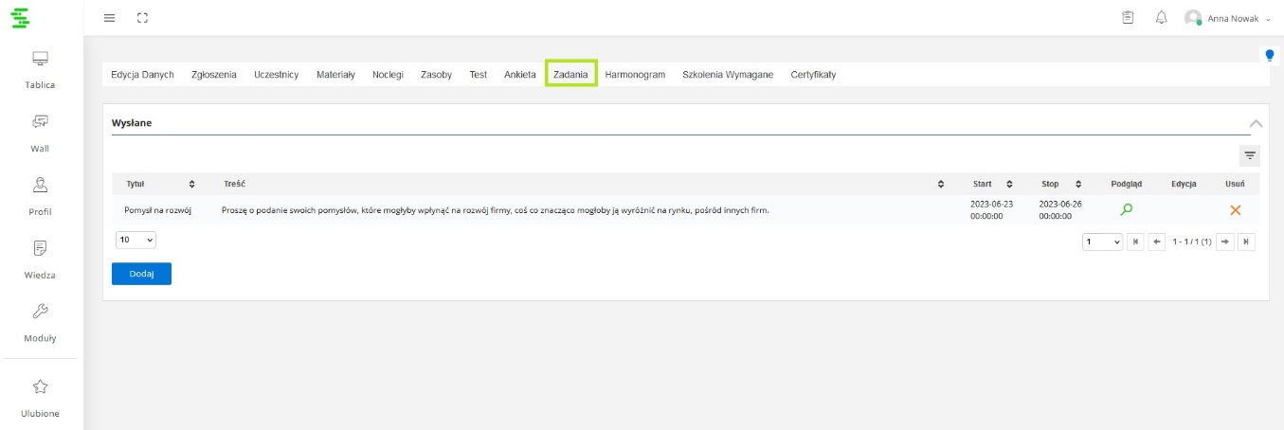Open Tablica in the sidebar
The width and height of the screenshot is (1284, 430).
click(x=40, y=70)
